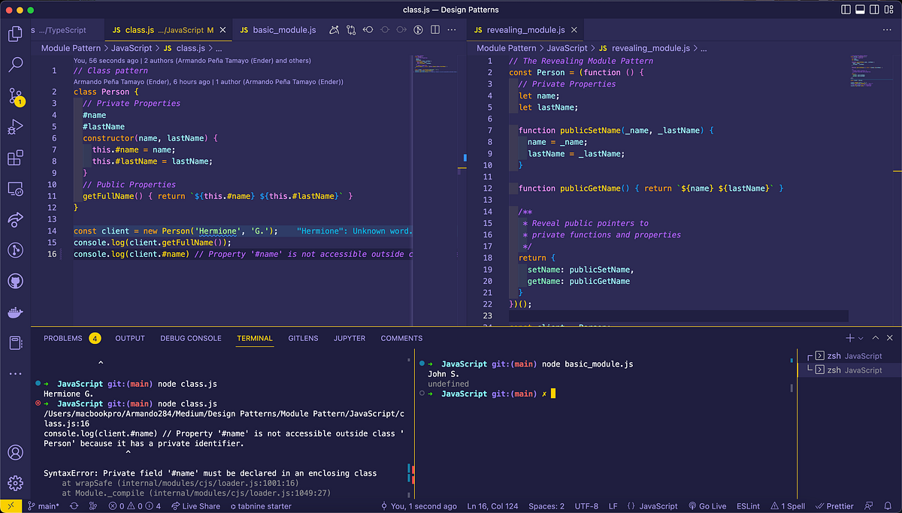902x513 pixels.
Task: Run the current JavaScript file from the title bar
Action: click(418, 29)
